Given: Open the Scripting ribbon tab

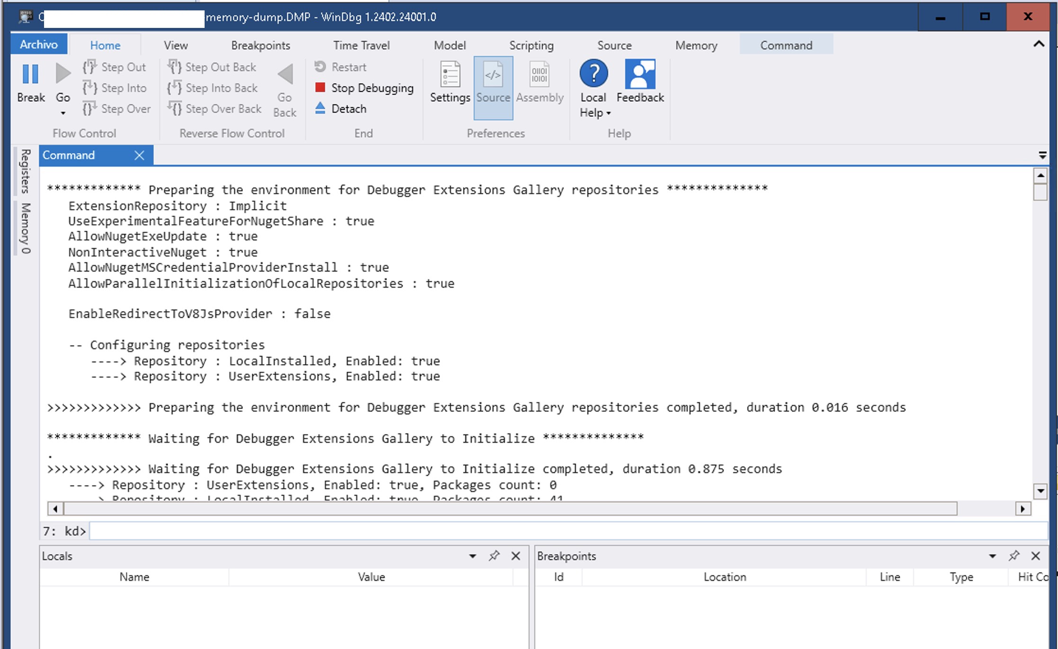Looking at the screenshot, I should [531, 45].
